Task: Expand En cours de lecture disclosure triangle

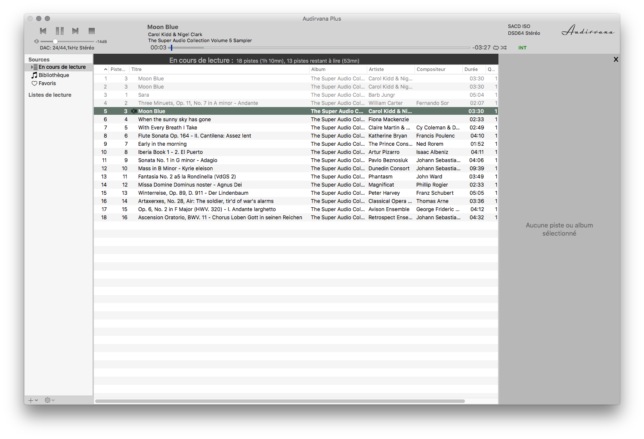Action: click(31, 67)
